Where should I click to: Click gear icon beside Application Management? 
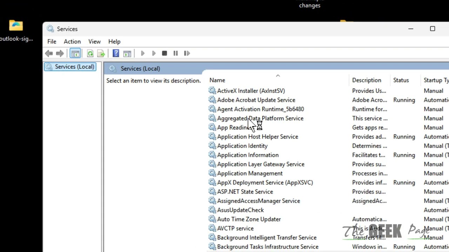(x=212, y=173)
